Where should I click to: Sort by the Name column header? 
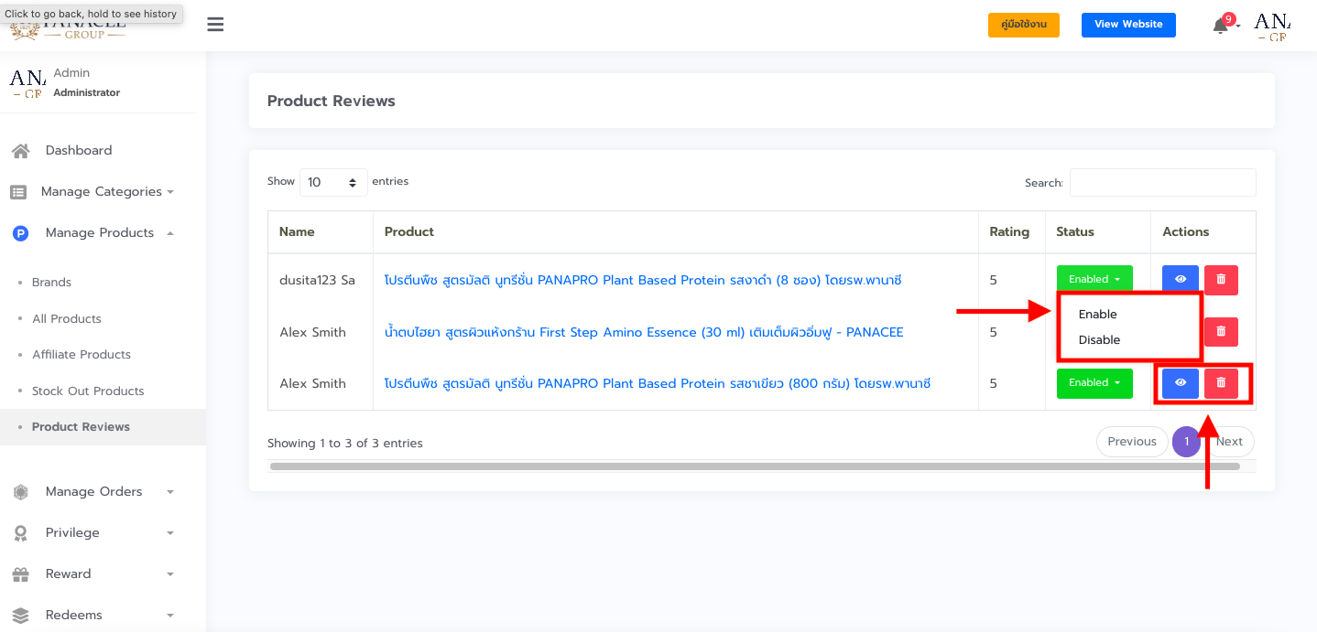[x=321, y=232]
